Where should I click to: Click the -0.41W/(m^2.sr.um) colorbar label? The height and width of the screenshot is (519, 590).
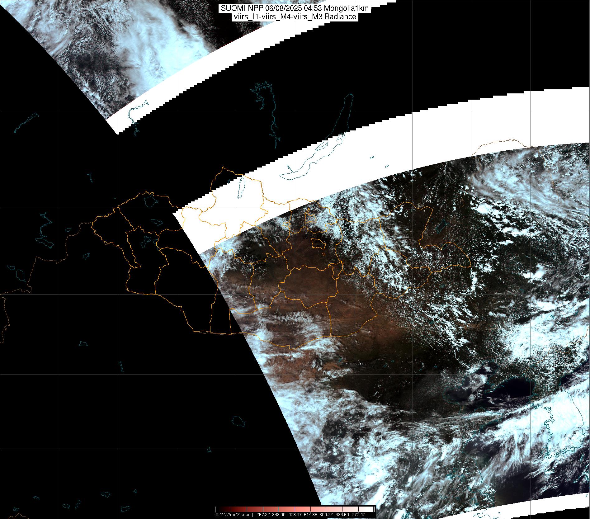[234, 515]
